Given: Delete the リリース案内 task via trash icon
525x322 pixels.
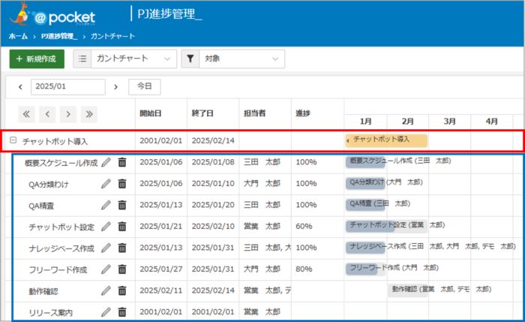Looking at the screenshot, I should tap(122, 312).
